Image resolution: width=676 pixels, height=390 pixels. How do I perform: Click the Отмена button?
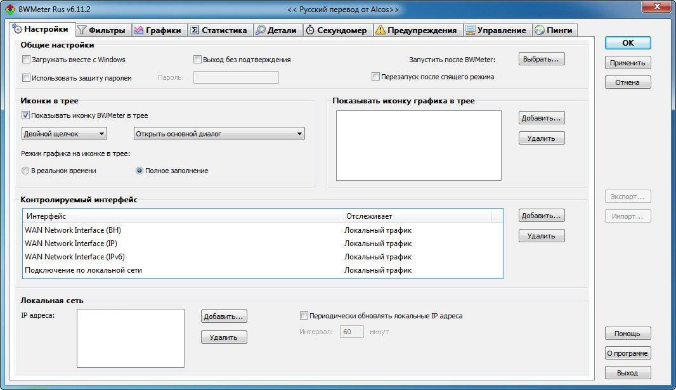coord(628,82)
